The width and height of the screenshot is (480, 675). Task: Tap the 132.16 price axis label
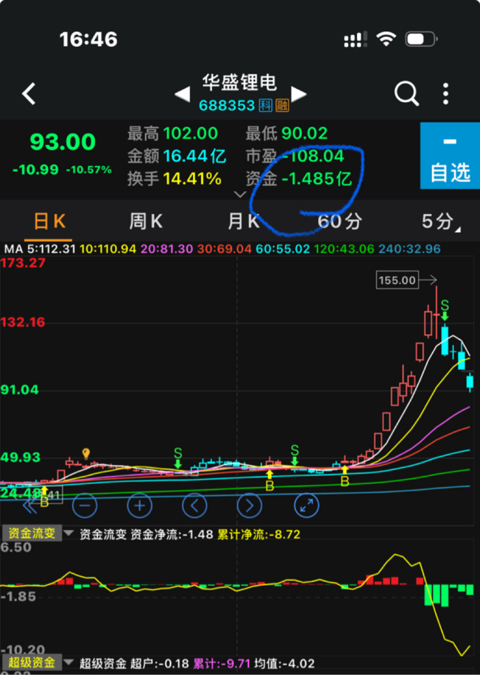[23, 322]
